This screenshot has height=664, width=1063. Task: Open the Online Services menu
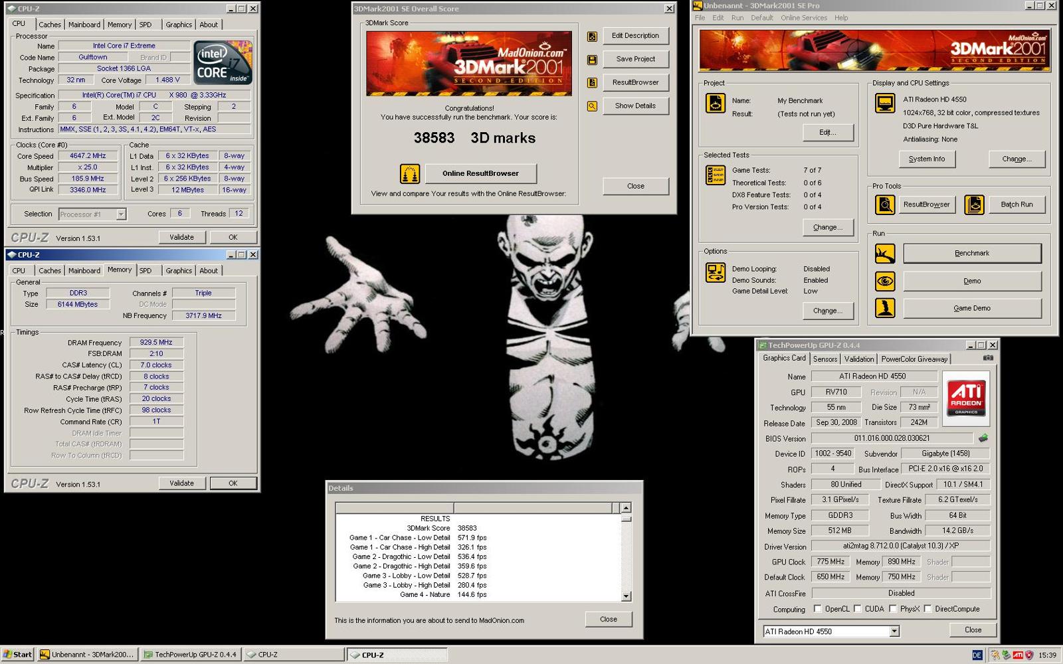(x=804, y=18)
